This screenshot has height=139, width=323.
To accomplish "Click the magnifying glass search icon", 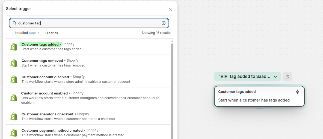I will click(x=14, y=23).
